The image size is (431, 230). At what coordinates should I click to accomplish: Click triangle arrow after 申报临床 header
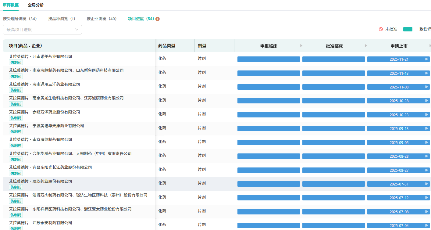301,46
